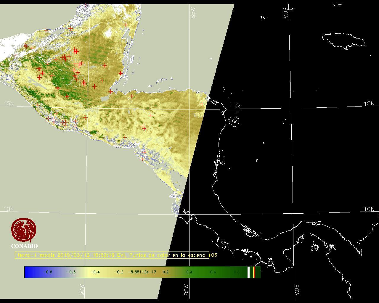Click the -0.8 blue color bar value
The height and width of the screenshot is (303, 379).
click(x=47, y=272)
